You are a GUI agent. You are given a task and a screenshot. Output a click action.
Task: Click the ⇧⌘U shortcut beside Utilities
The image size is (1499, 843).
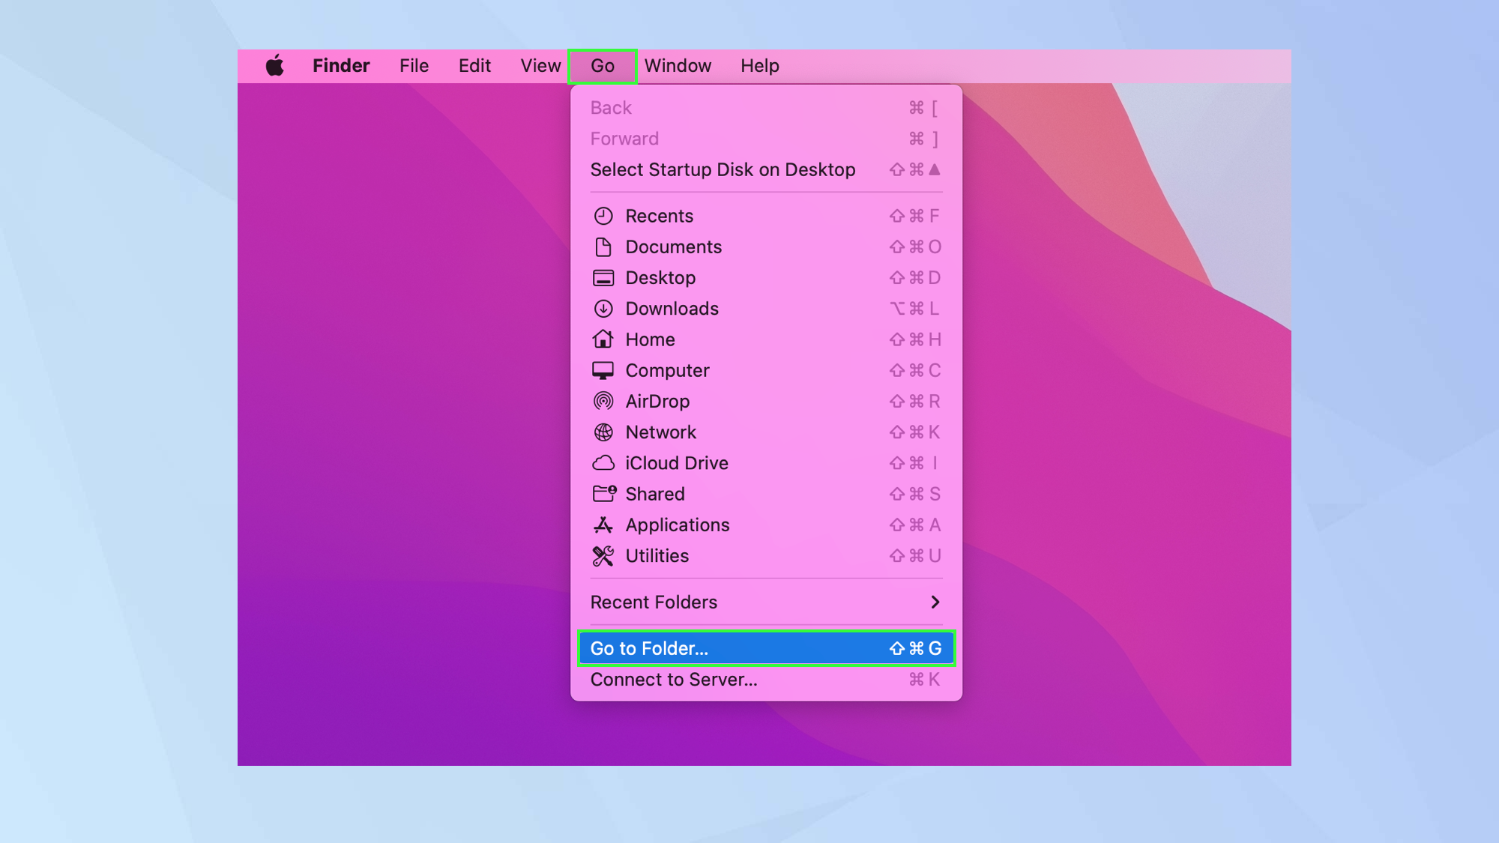click(x=915, y=556)
